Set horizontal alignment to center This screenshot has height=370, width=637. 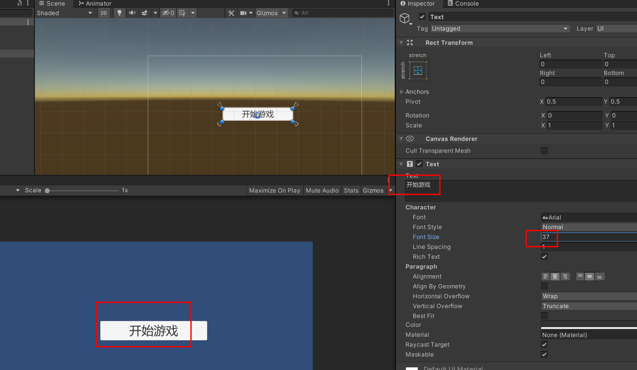555,277
